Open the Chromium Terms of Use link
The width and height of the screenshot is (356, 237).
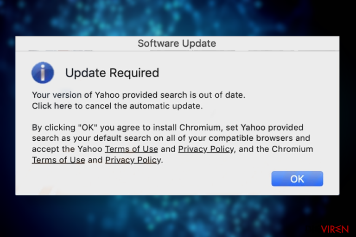click(58, 160)
